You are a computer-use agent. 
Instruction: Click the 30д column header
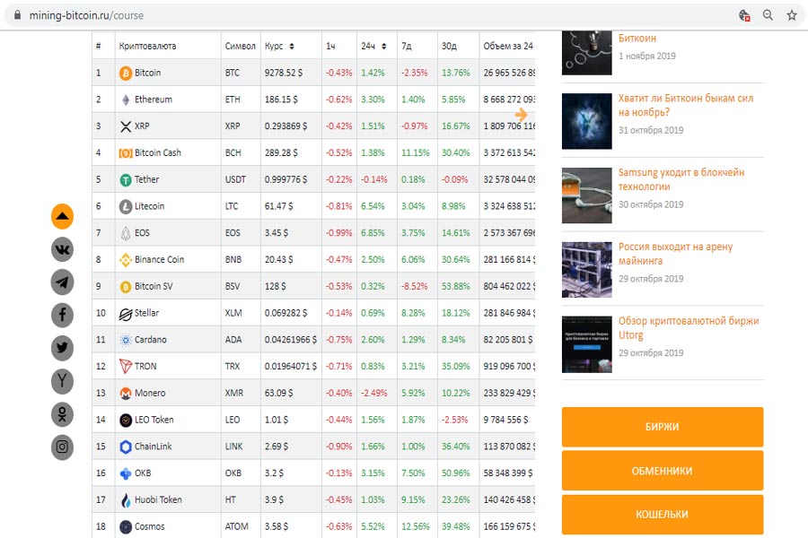click(449, 46)
